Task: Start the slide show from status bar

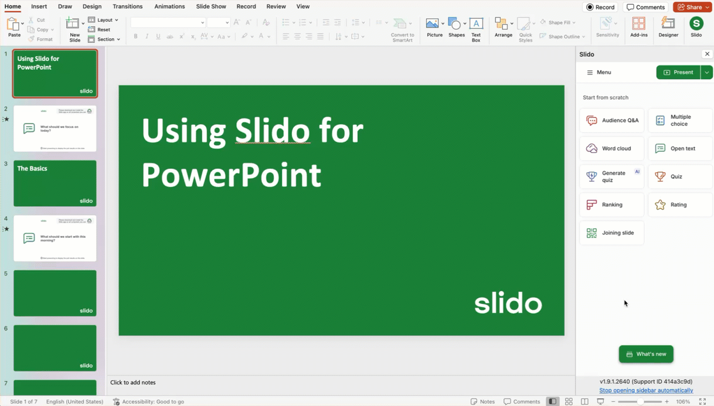Action: coord(600,401)
